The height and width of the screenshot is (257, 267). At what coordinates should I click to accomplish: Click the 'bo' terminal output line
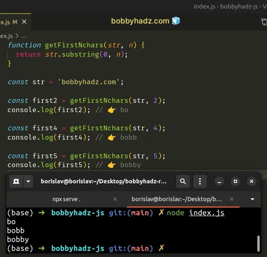coord(11,222)
